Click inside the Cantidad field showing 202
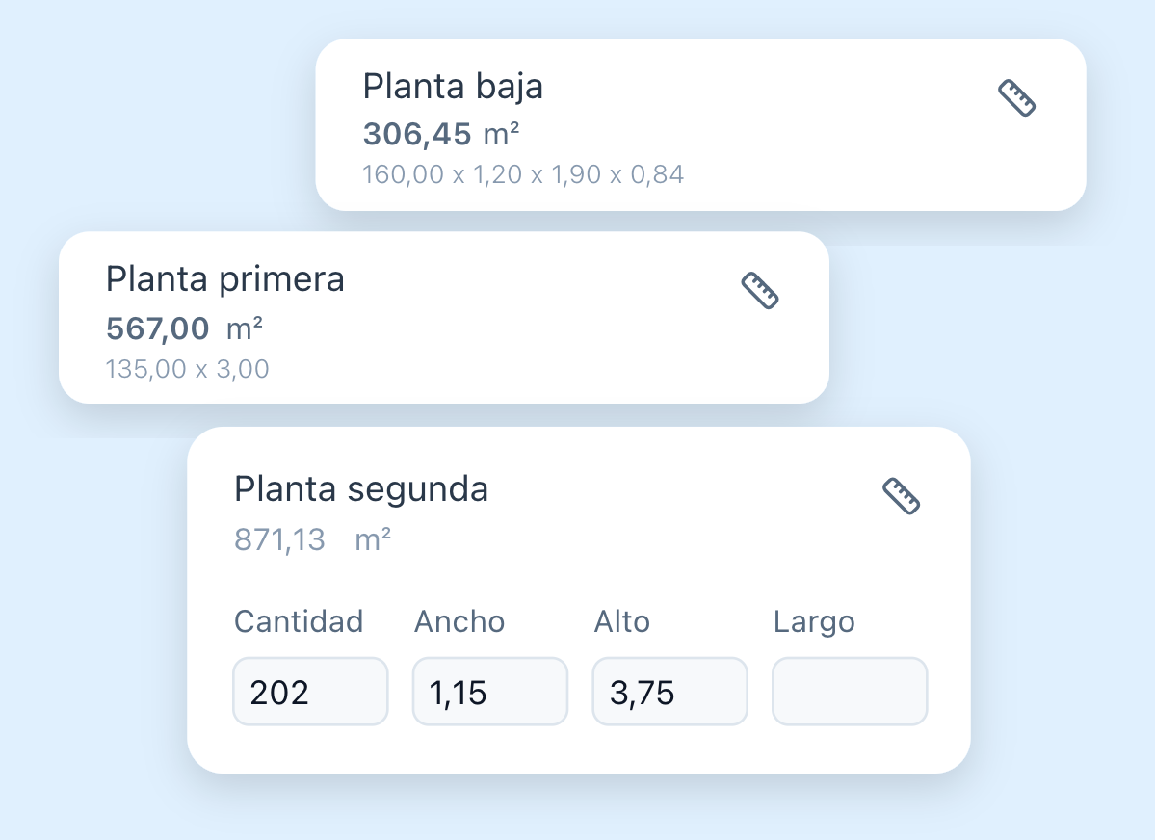 (309, 691)
